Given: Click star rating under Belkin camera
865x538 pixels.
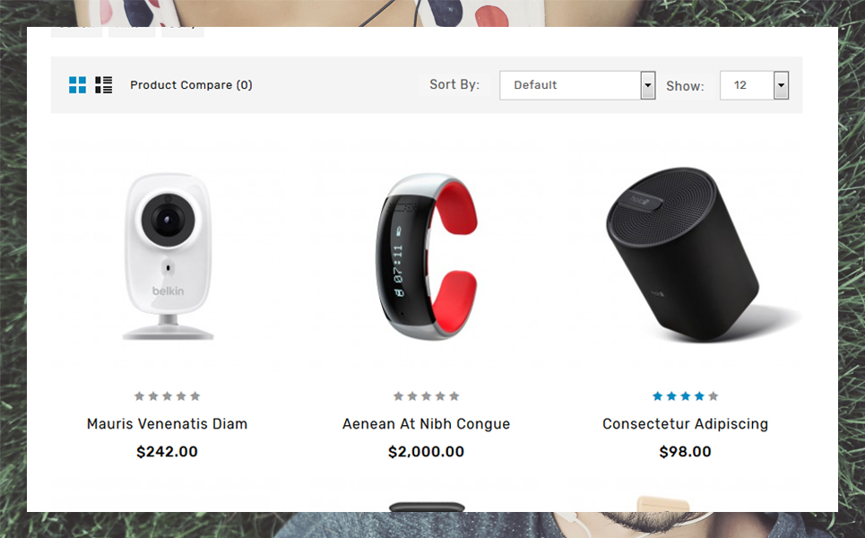Looking at the screenshot, I should coord(167,396).
